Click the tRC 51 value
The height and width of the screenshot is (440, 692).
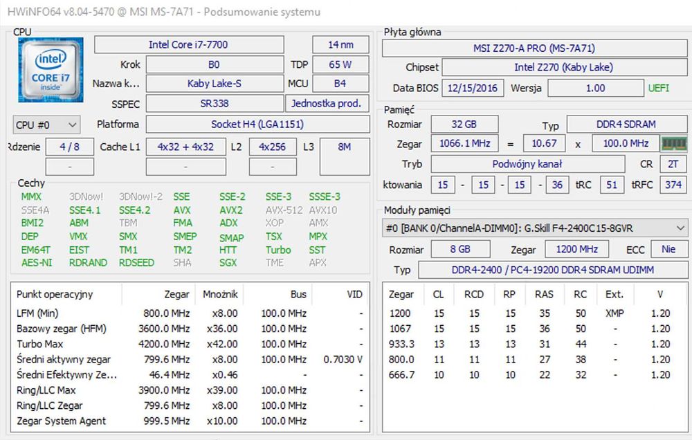coord(612,185)
